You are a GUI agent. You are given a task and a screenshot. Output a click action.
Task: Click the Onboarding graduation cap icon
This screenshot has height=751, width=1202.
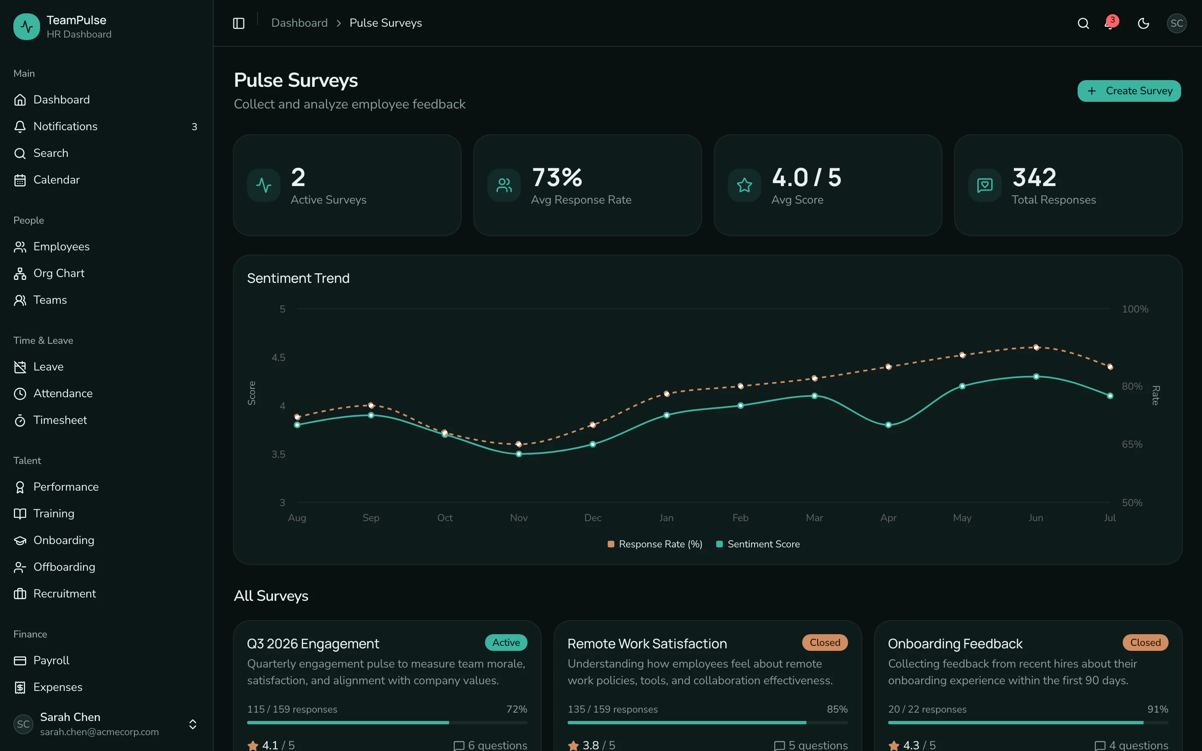pos(20,541)
